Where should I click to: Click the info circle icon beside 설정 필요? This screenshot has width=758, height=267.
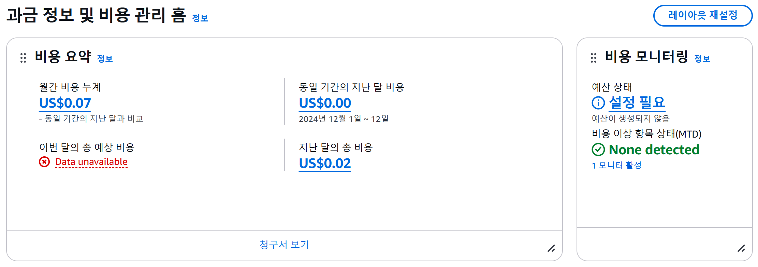tap(598, 103)
